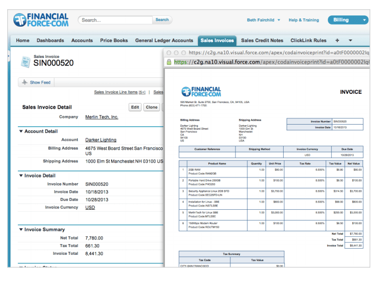Screen dimensions: 378x281
Task: Expand the left sidebar handle
Action: tap(9, 56)
